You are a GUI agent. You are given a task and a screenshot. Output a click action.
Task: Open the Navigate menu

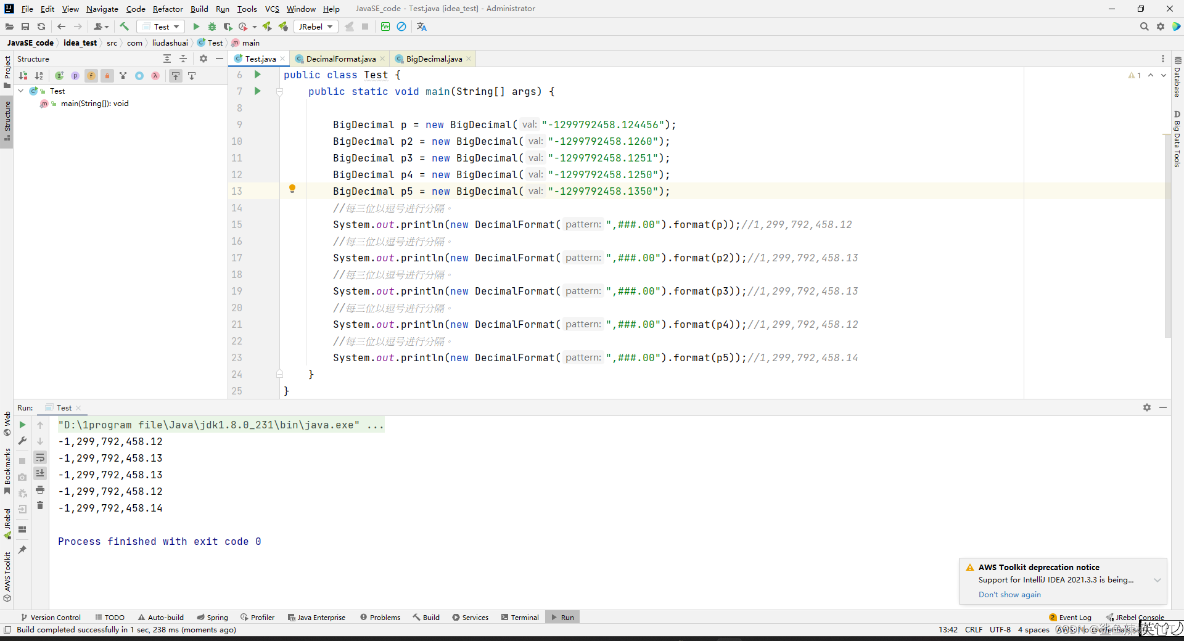(102, 9)
